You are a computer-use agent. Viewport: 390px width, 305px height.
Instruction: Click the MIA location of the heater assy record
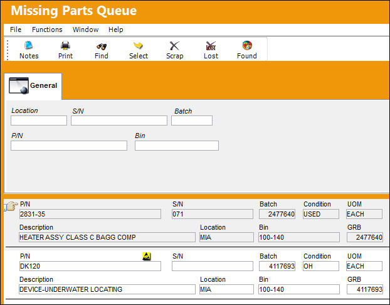pos(226,237)
